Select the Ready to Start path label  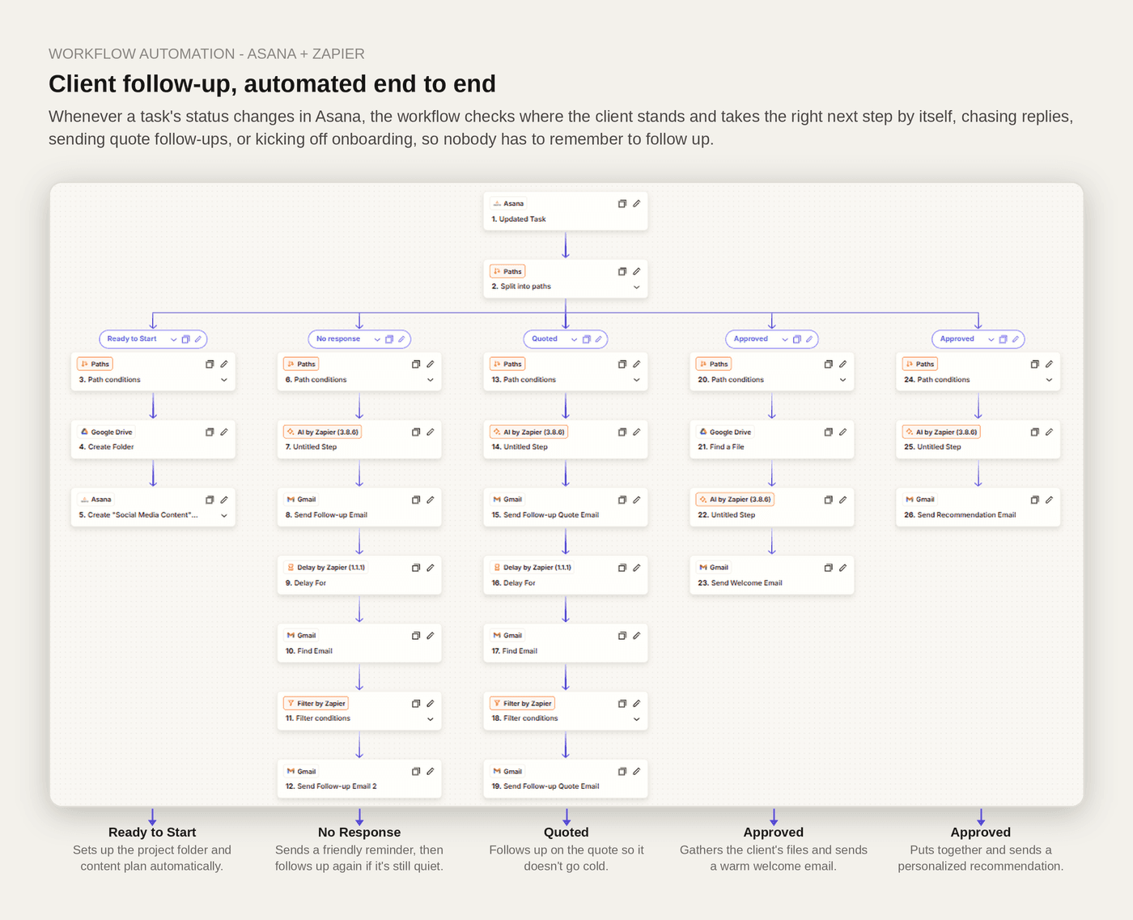click(x=132, y=339)
